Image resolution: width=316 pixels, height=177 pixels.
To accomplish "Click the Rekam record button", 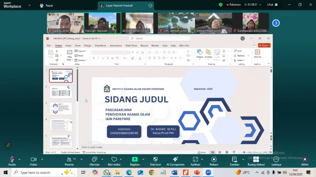I will [x=214, y=161].
